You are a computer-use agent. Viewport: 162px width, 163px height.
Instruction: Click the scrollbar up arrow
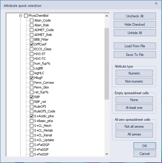tap(107, 16)
